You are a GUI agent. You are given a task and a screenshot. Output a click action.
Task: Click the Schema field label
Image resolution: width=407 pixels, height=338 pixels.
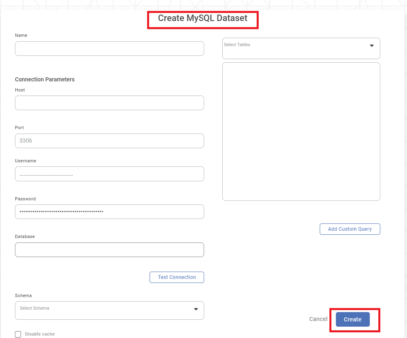tap(23, 295)
